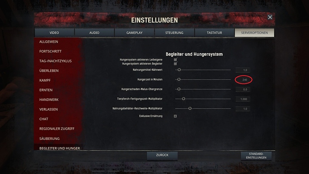Reset via Standard-Einstellungen button
The image size is (309, 174).
pyautogui.click(x=256, y=156)
